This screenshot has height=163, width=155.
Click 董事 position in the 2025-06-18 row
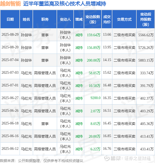coord(45,124)
